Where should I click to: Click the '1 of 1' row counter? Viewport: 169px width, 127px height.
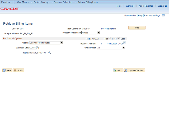click(114, 39)
